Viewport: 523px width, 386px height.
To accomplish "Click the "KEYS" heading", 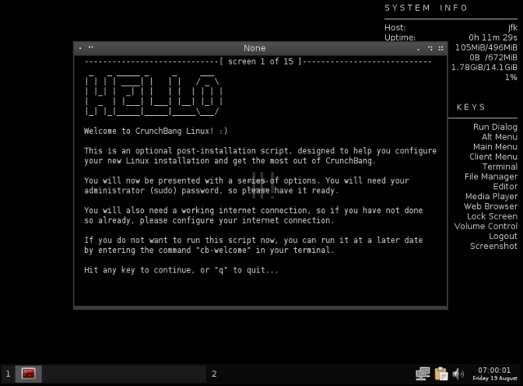I will (x=471, y=107).
